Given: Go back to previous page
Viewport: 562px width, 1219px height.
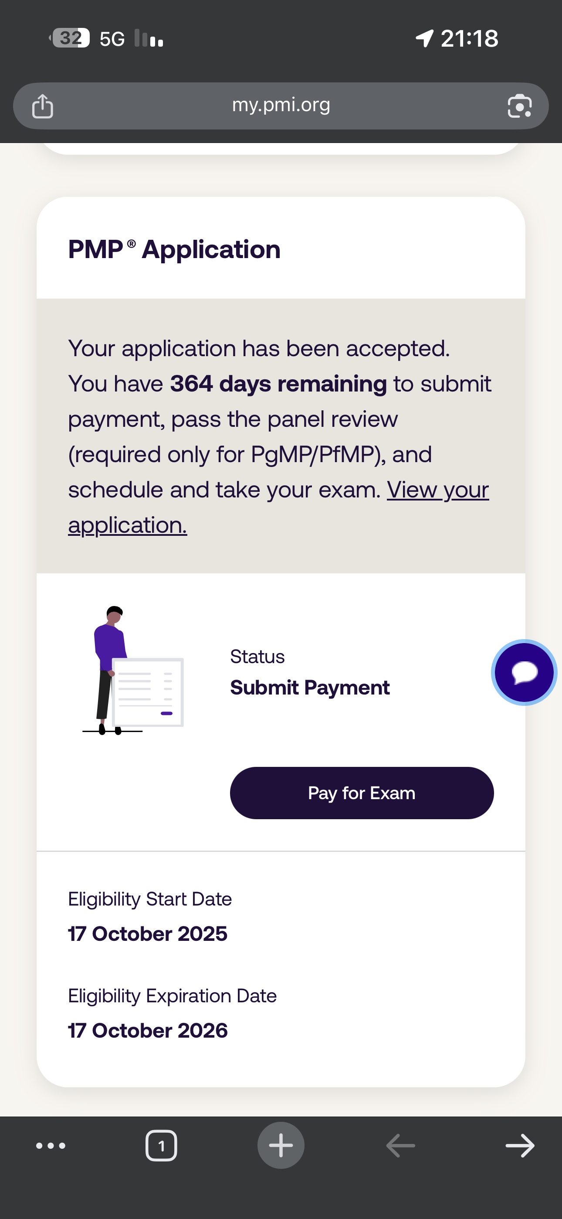Looking at the screenshot, I should coord(401,1146).
